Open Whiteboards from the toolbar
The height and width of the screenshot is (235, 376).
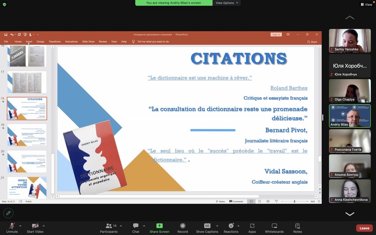[x=274, y=228]
